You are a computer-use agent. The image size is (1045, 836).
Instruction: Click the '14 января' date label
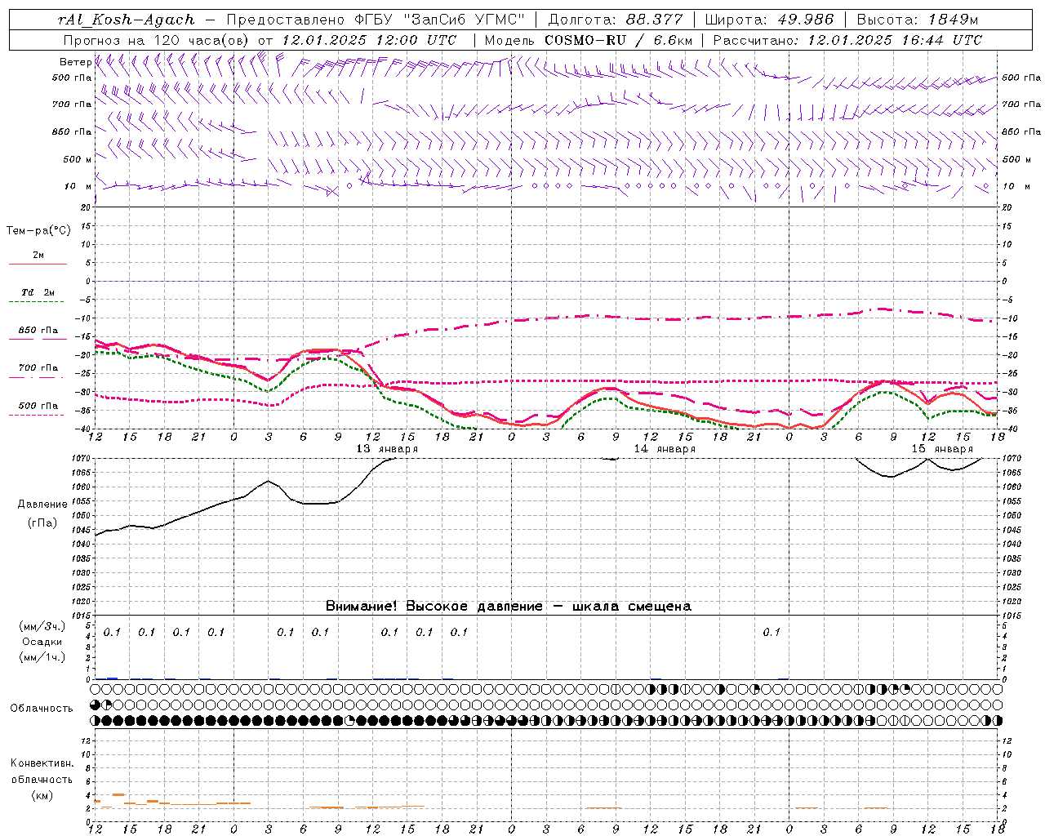click(665, 449)
